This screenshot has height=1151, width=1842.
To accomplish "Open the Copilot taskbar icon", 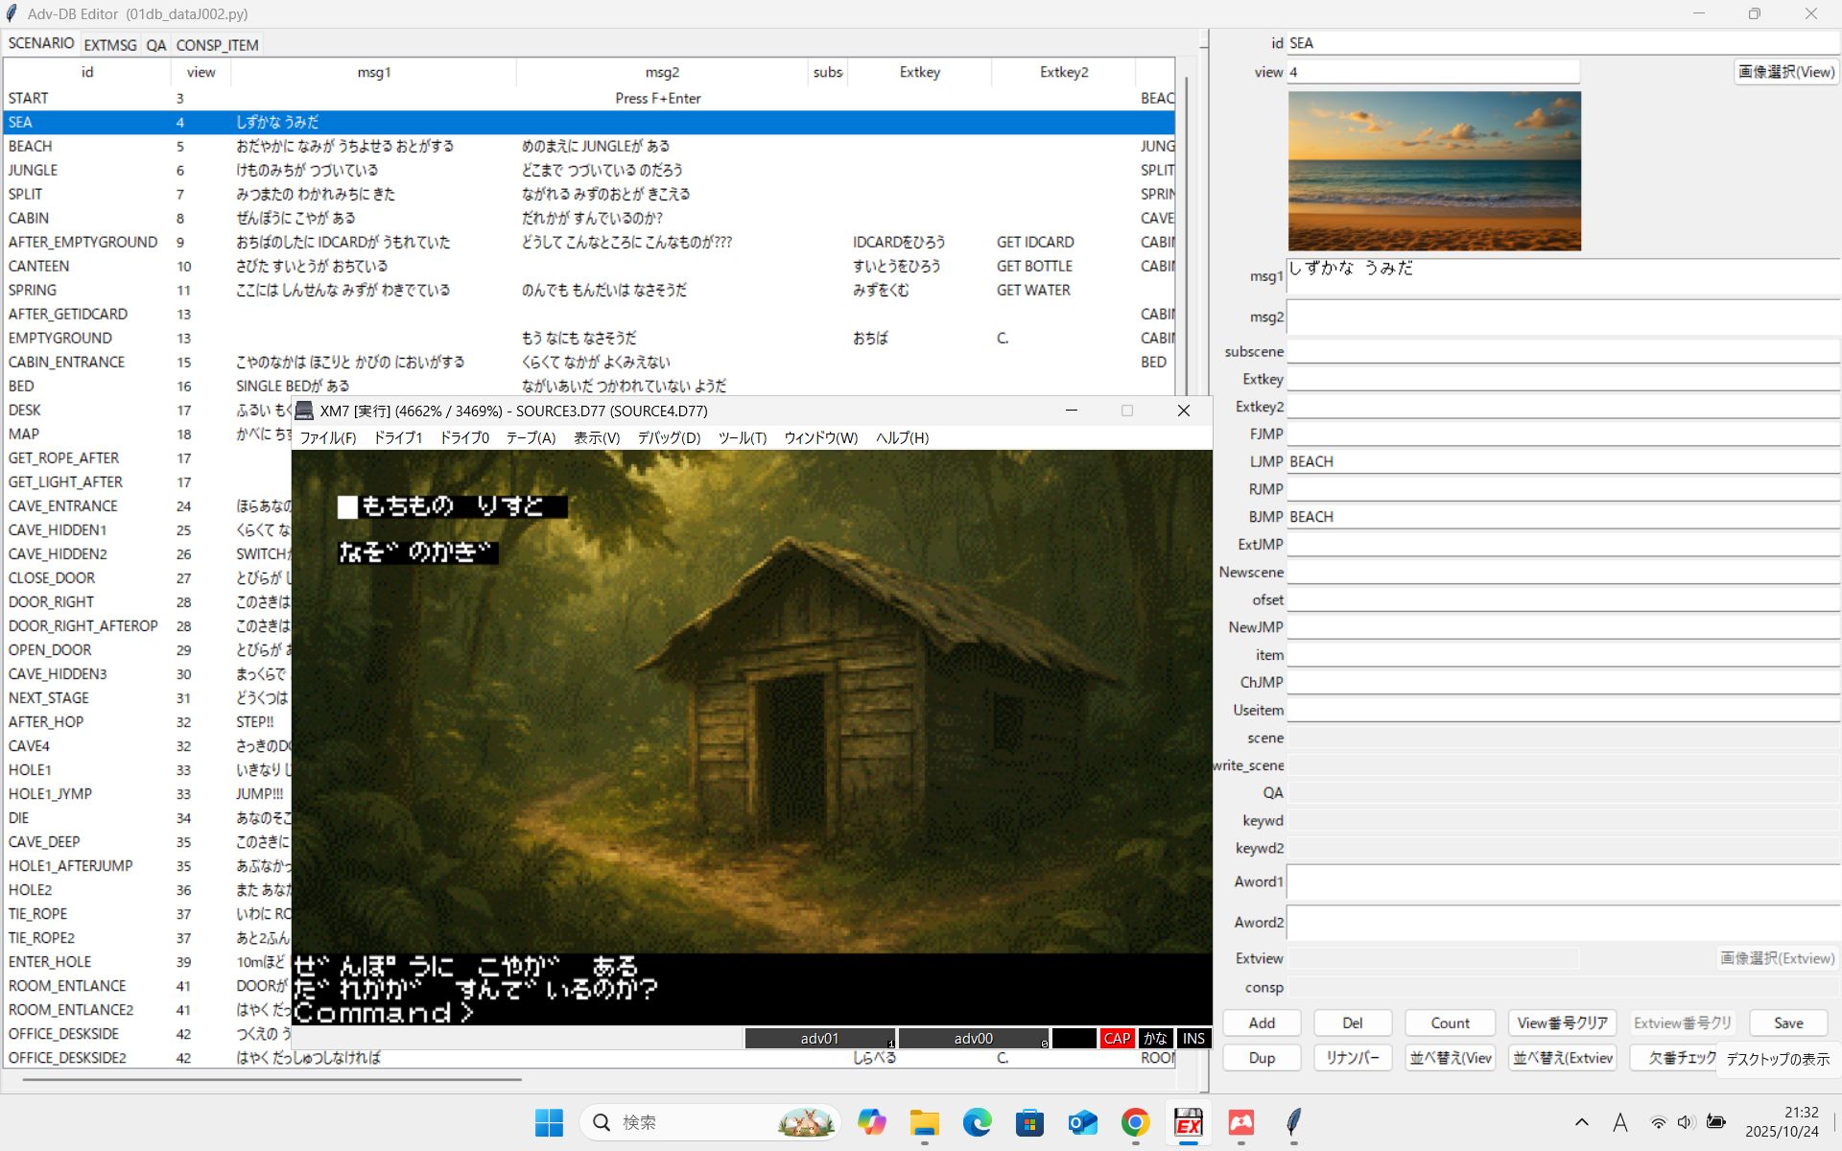I will 871,1122.
